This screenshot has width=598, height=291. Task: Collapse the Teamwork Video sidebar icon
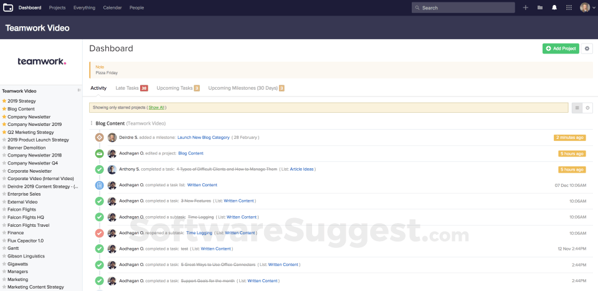[x=79, y=90]
